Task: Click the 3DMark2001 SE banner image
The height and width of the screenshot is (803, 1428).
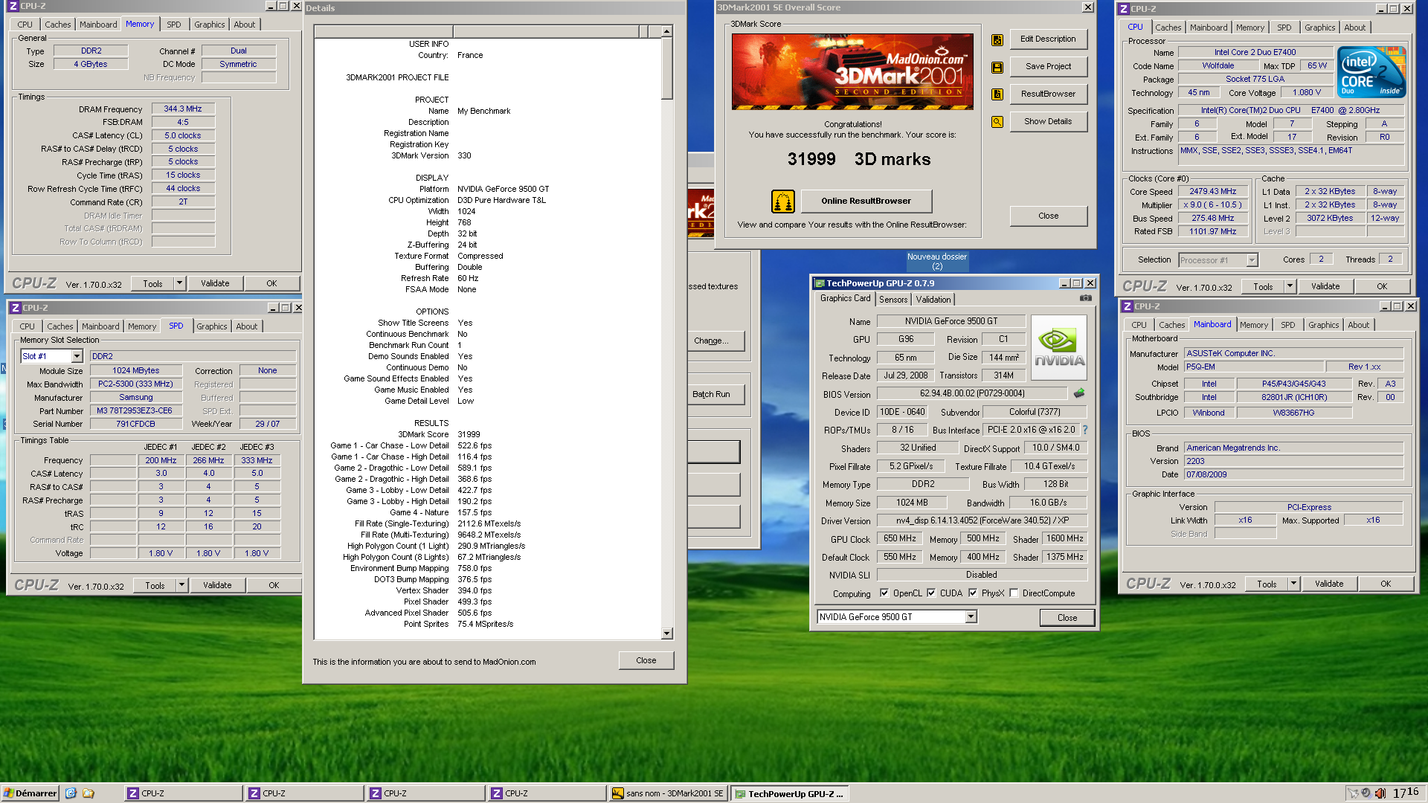Action: click(x=852, y=71)
